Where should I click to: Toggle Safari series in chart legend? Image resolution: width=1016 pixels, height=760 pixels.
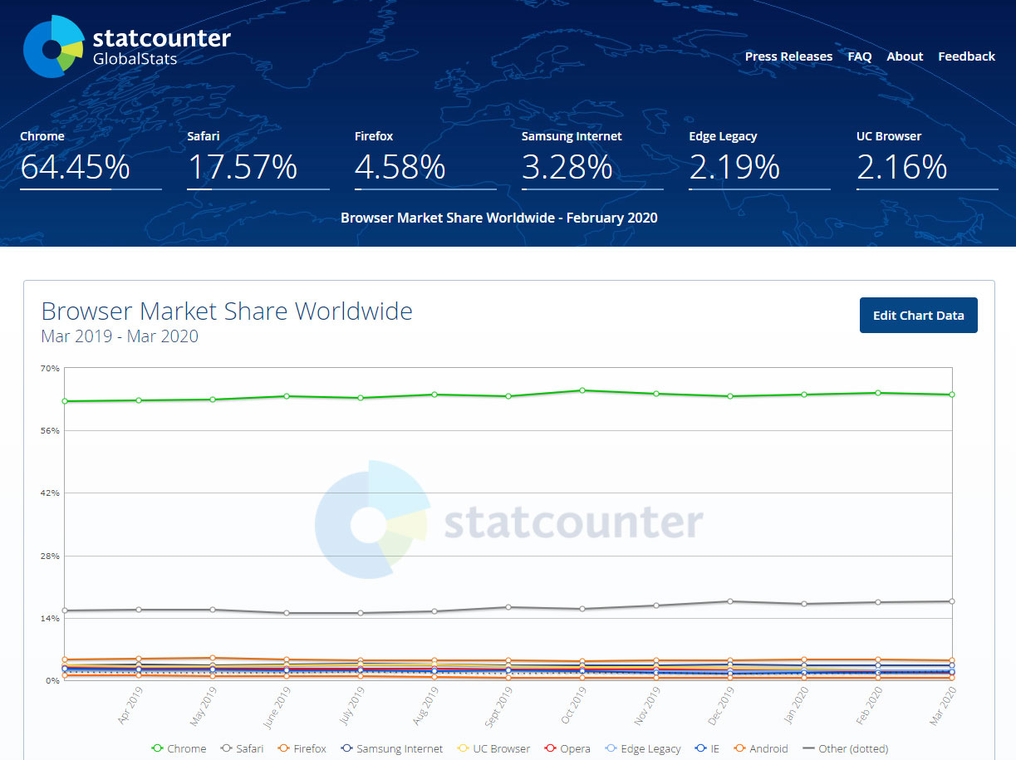click(x=241, y=748)
